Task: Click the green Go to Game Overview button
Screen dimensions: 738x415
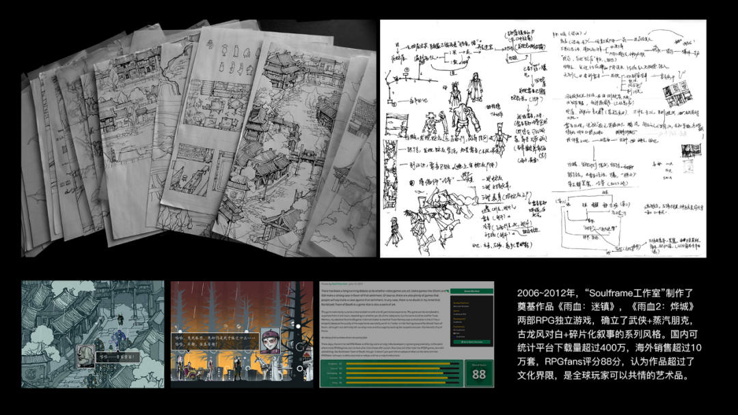Action: pyautogui.click(x=471, y=342)
